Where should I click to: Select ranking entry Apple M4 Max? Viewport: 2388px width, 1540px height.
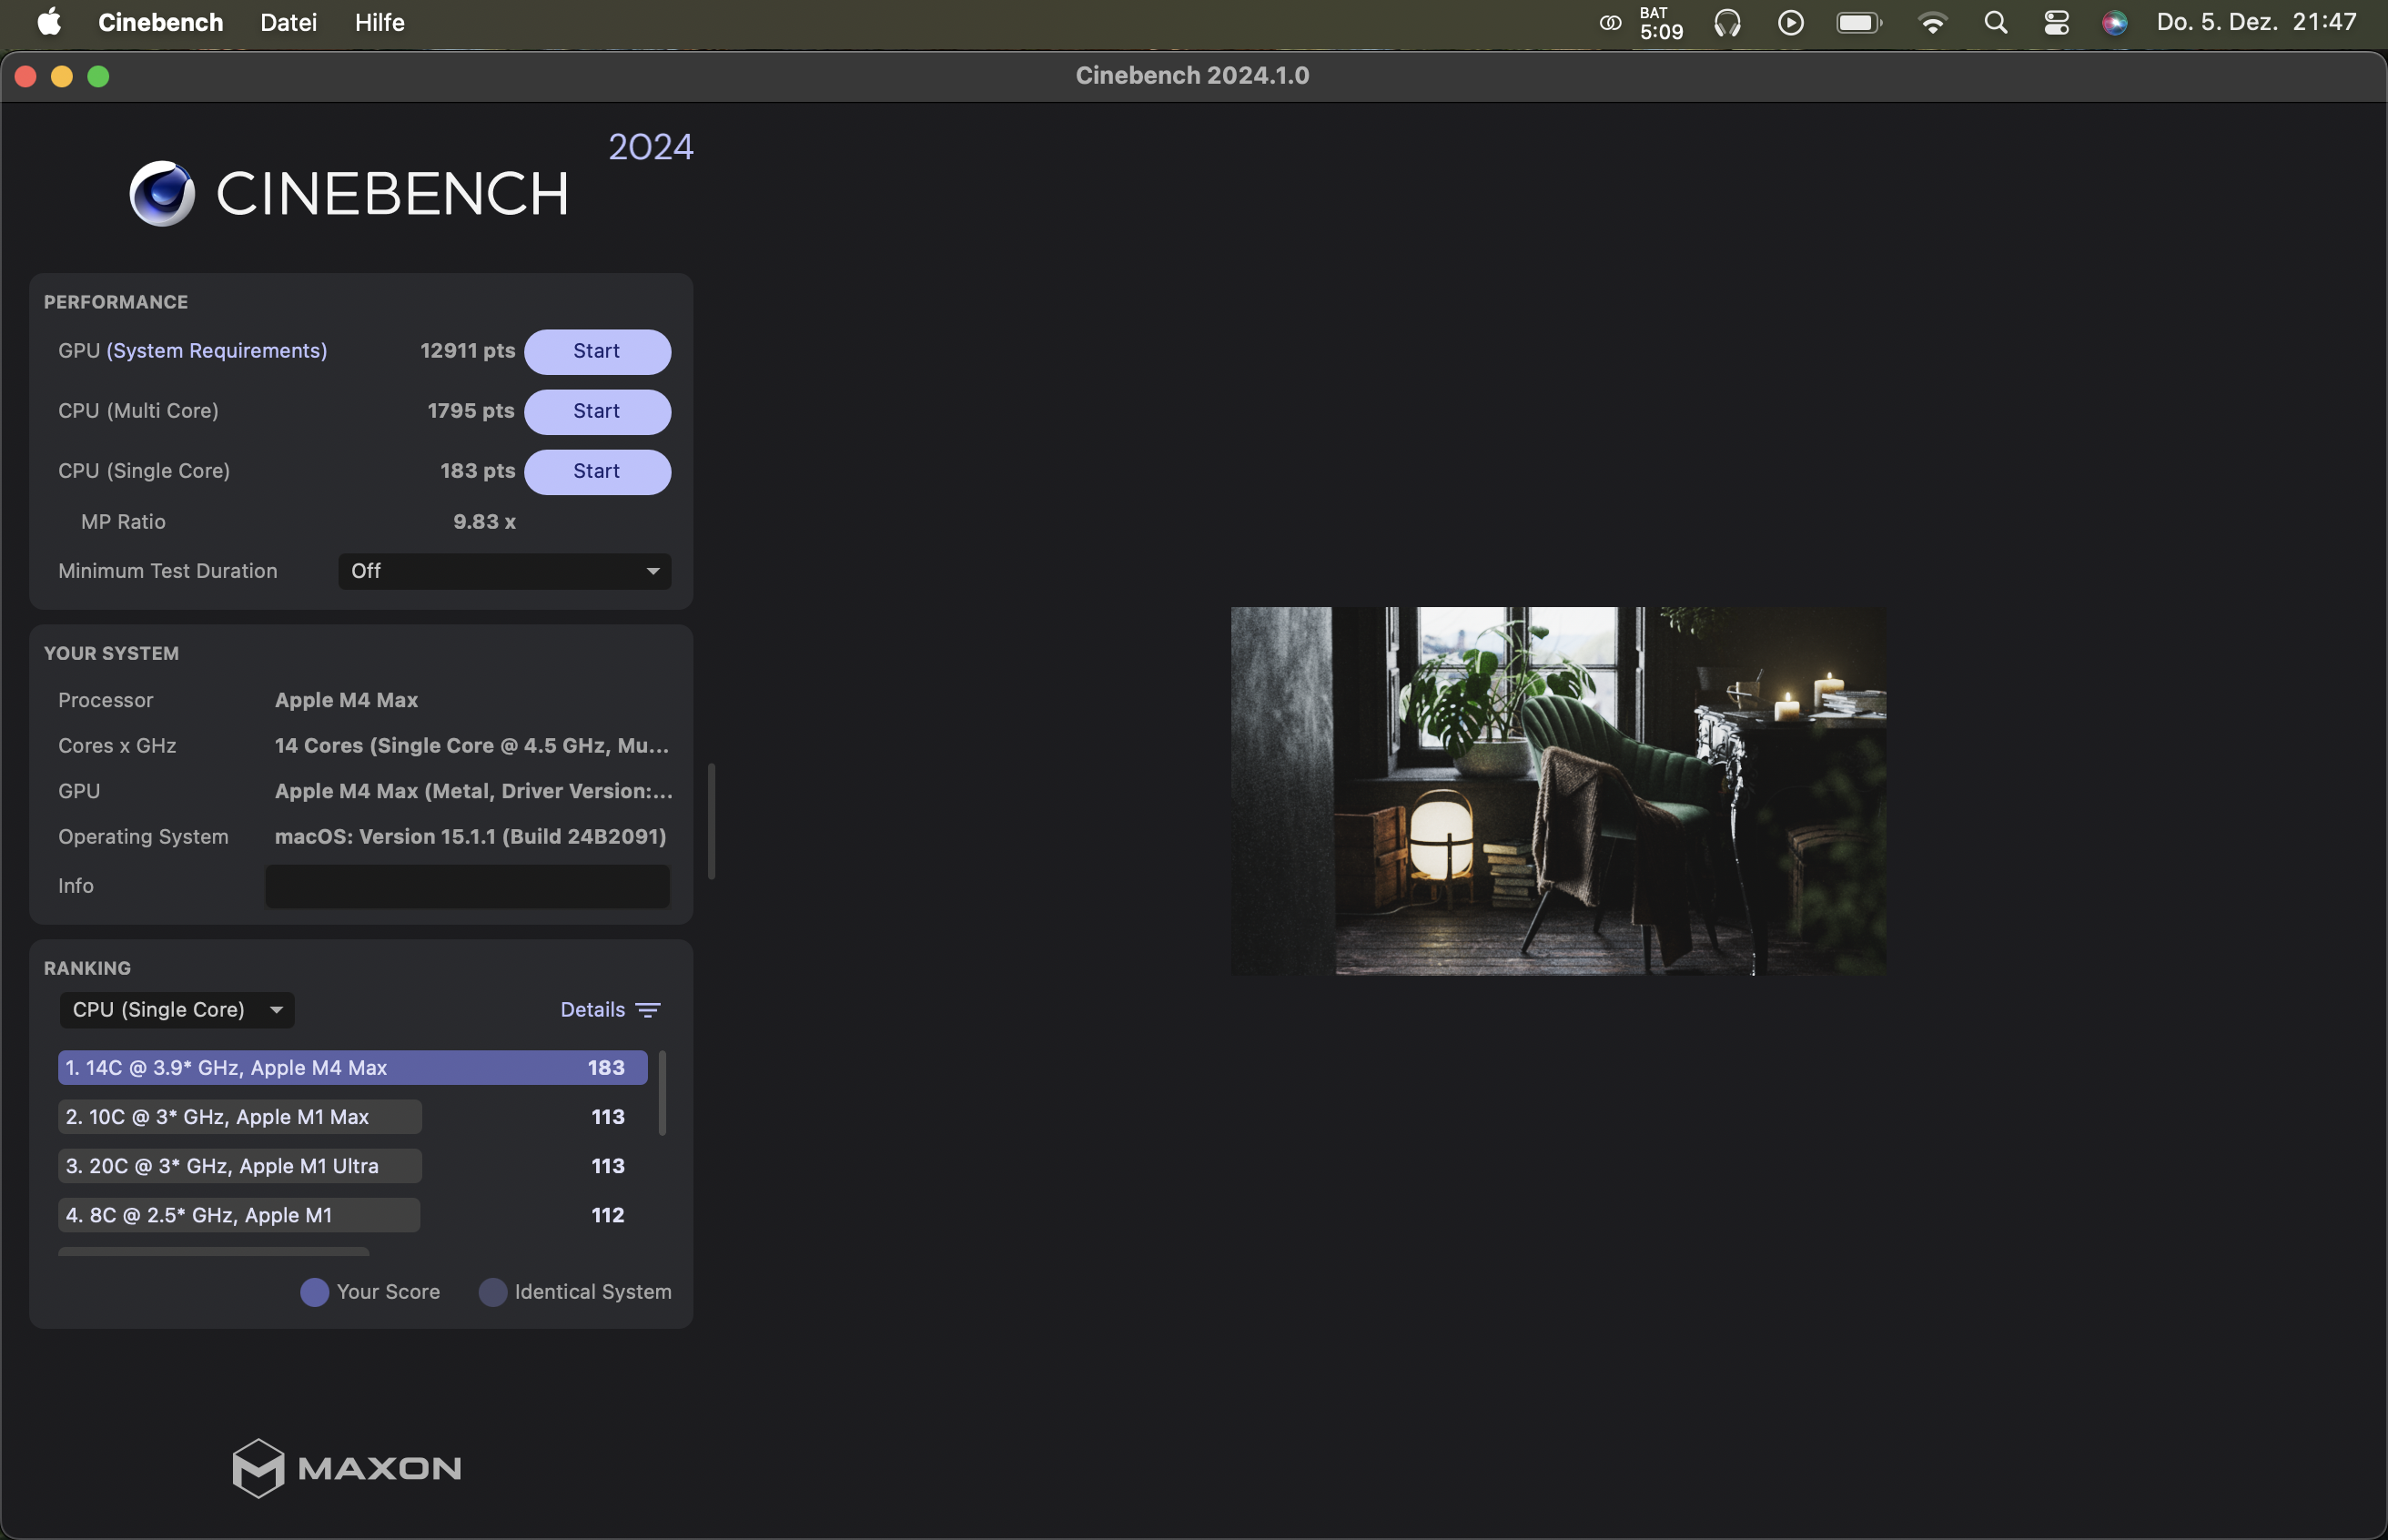[352, 1068]
